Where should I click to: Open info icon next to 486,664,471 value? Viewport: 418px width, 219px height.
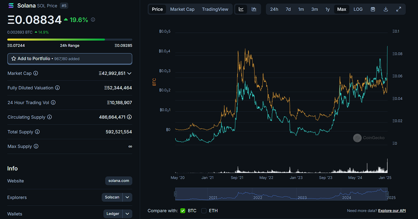129,117
